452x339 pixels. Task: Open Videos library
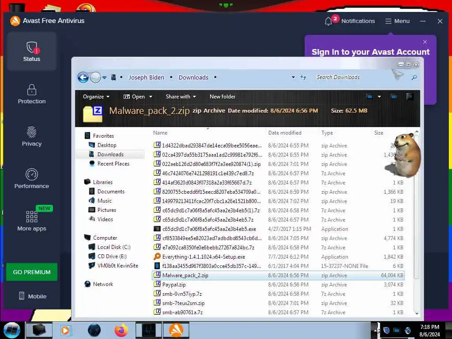[x=101, y=219]
